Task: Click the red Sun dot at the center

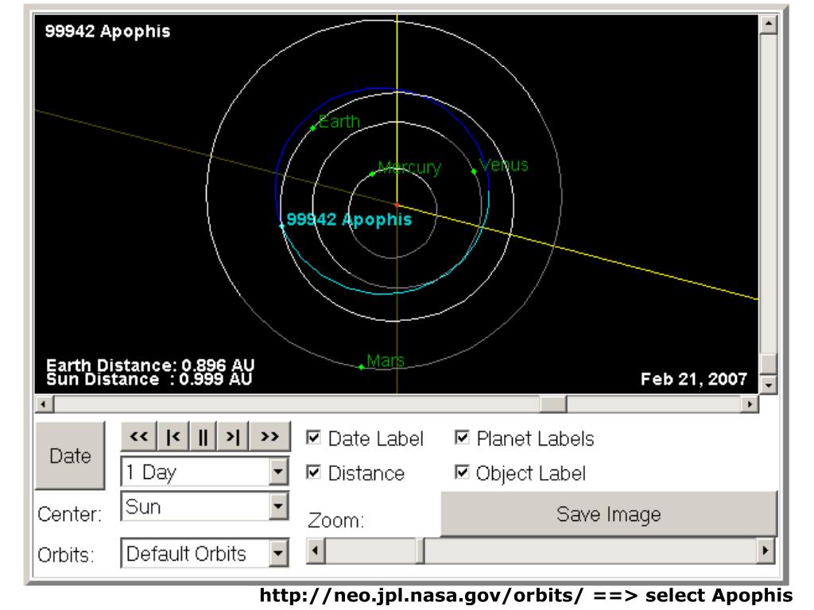Action: pos(397,205)
